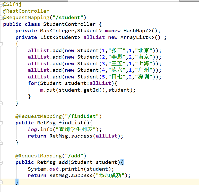The width and height of the screenshot is (199, 192).
Task: Click out in System.out.println
Action: point(54,169)
